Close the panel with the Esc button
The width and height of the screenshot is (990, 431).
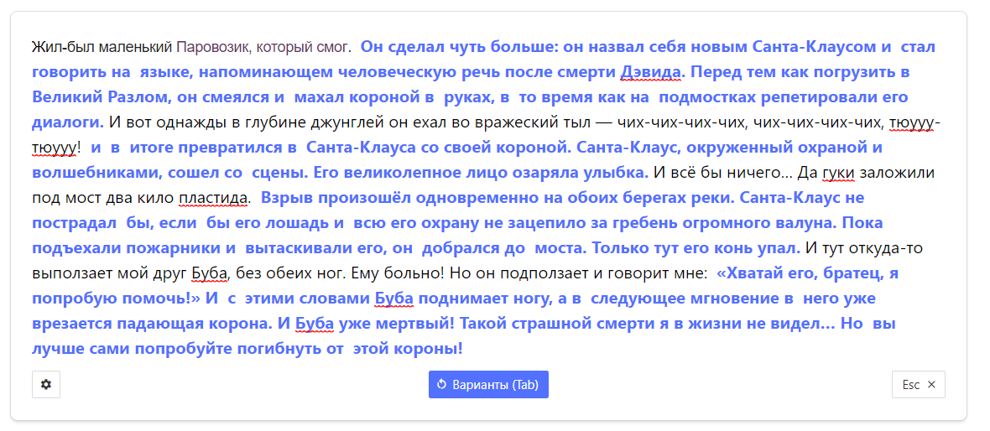coord(918,384)
